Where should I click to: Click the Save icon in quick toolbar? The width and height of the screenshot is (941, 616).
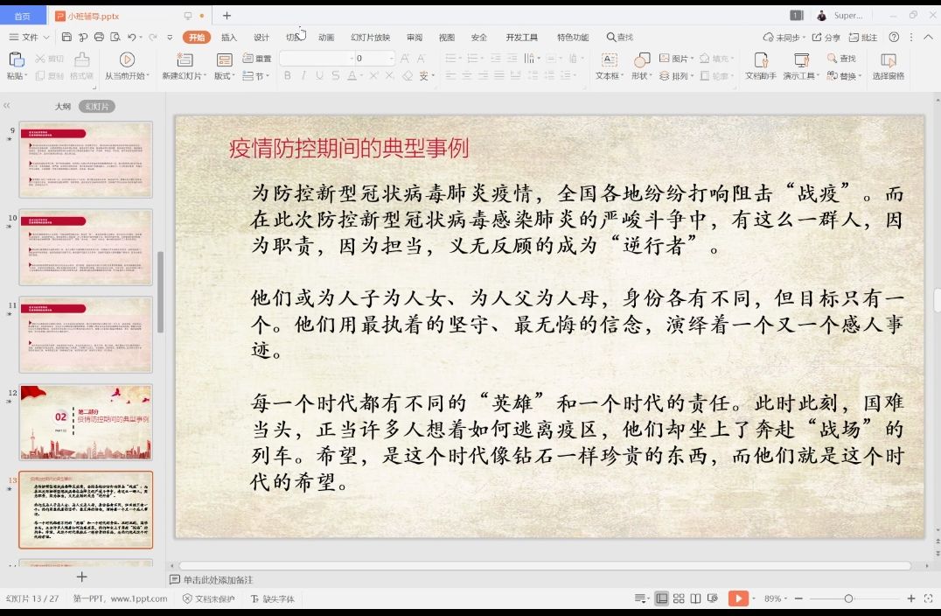pos(66,38)
